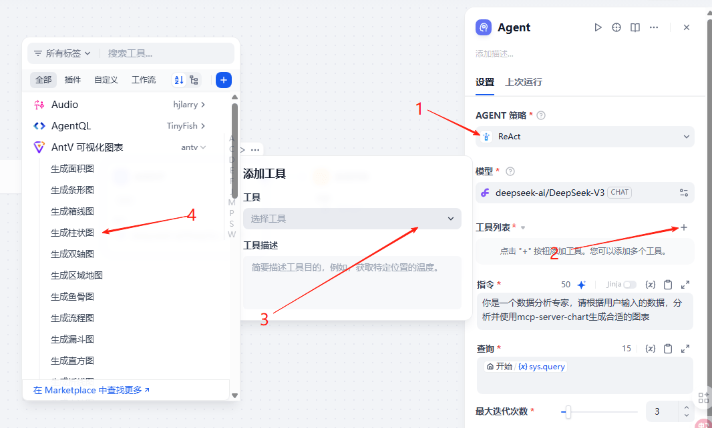
Task: Expand the 指令 editor to full size
Action: click(x=685, y=285)
